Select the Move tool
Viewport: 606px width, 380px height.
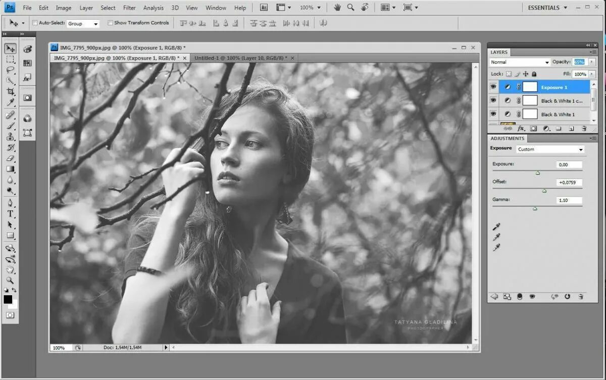pyautogui.click(x=10, y=49)
